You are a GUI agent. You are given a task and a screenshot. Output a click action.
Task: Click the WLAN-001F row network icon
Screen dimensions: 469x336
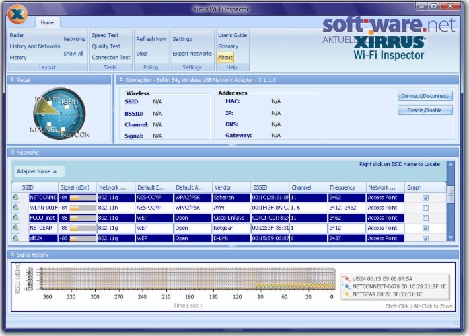(15, 207)
